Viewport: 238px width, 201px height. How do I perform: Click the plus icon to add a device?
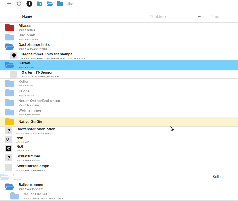[x=9, y=4]
